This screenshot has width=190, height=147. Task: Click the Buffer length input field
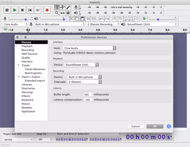(x=88, y=94)
